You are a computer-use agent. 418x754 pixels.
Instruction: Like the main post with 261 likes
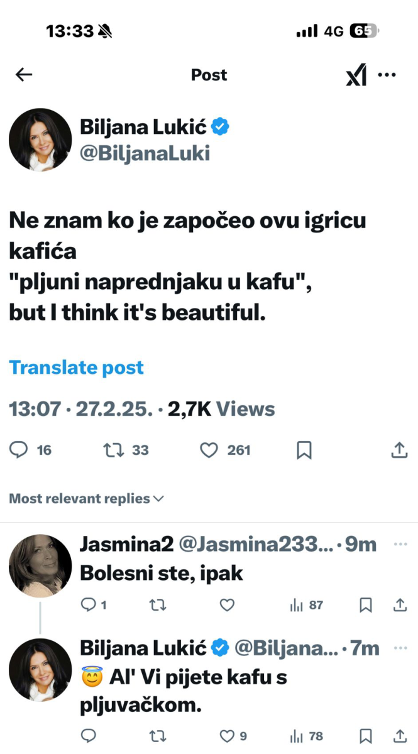tap(209, 450)
